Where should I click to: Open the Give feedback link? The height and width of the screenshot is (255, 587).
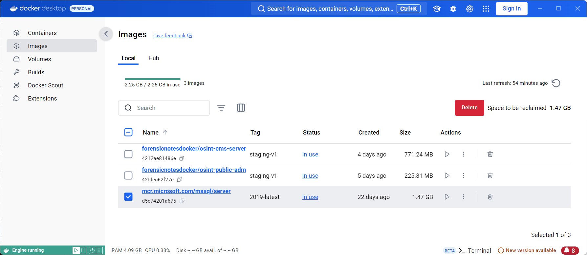point(173,36)
